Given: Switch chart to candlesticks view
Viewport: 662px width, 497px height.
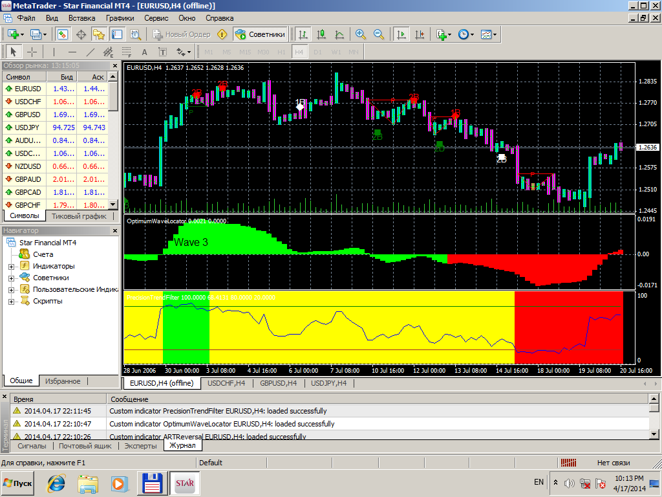Looking at the screenshot, I should 321,34.
